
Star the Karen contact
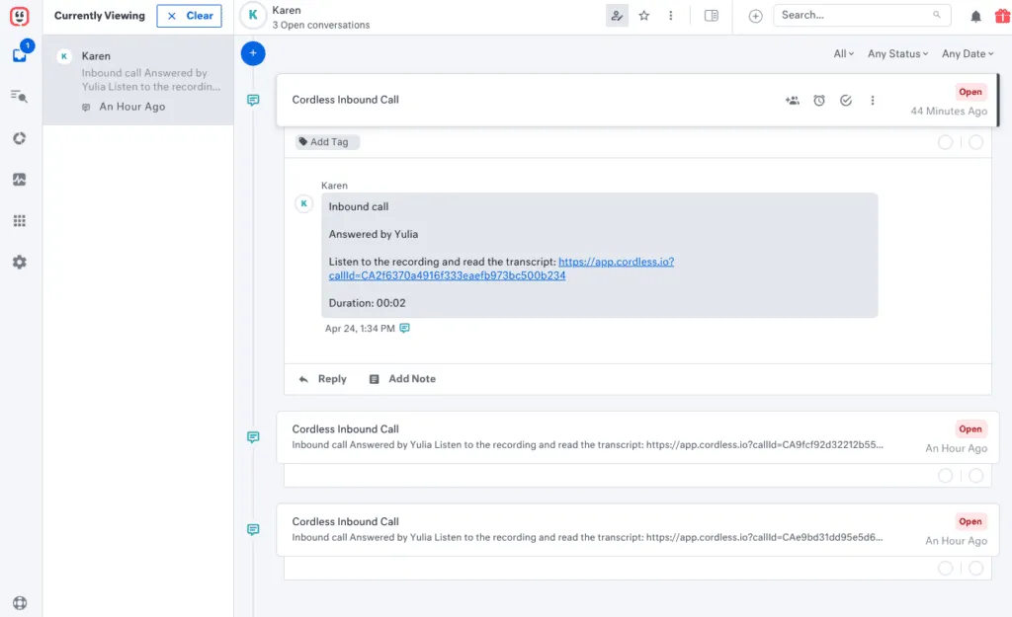tap(644, 16)
